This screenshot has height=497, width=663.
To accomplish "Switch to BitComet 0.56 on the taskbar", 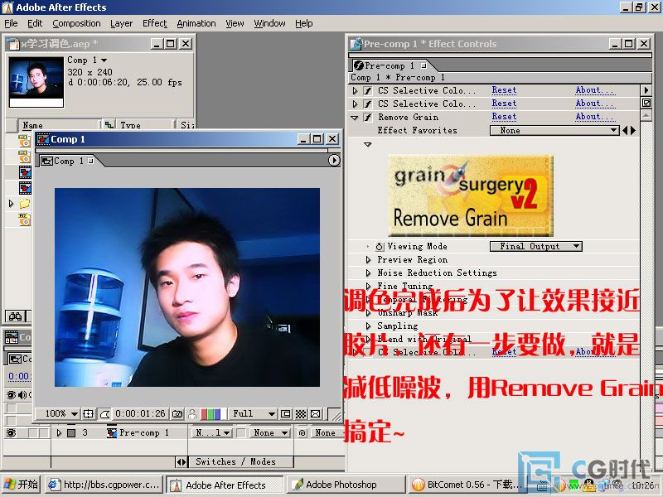I will (x=465, y=485).
